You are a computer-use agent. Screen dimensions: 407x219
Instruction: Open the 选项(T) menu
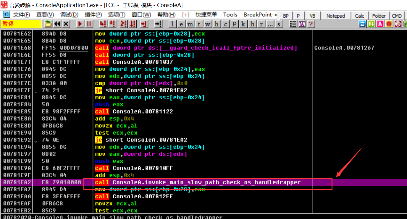click(117, 15)
